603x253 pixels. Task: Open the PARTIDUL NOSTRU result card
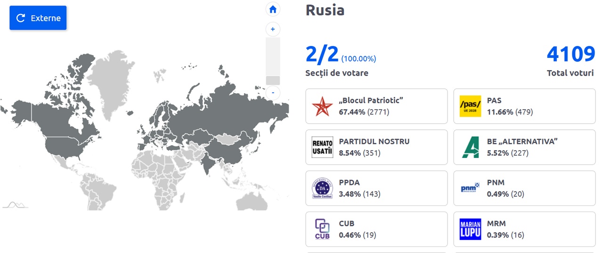click(376, 147)
